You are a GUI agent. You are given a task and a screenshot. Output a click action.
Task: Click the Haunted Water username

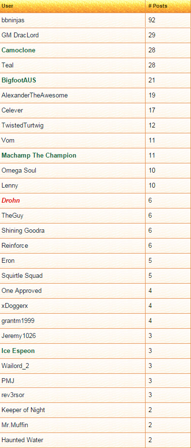[23, 440]
